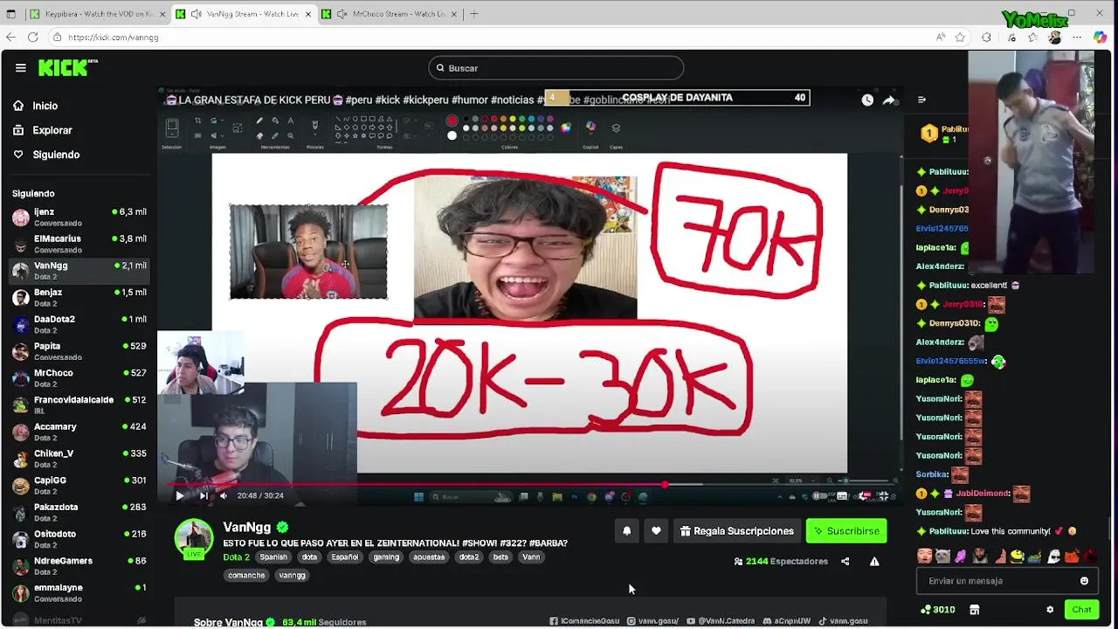Click the 3010 channel points counter
The height and width of the screenshot is (629, 1118).
(938, 610)
